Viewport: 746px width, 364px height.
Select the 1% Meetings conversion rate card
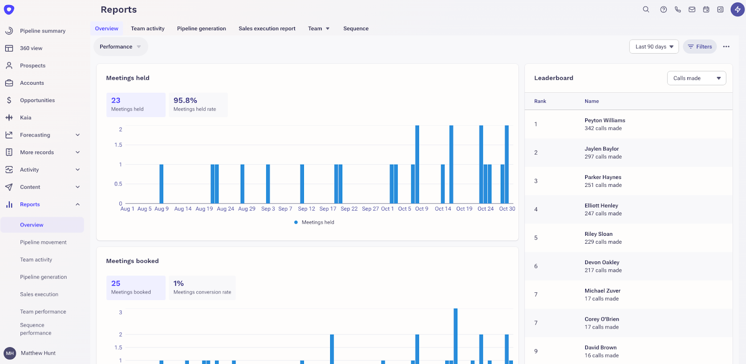point(202,288)
